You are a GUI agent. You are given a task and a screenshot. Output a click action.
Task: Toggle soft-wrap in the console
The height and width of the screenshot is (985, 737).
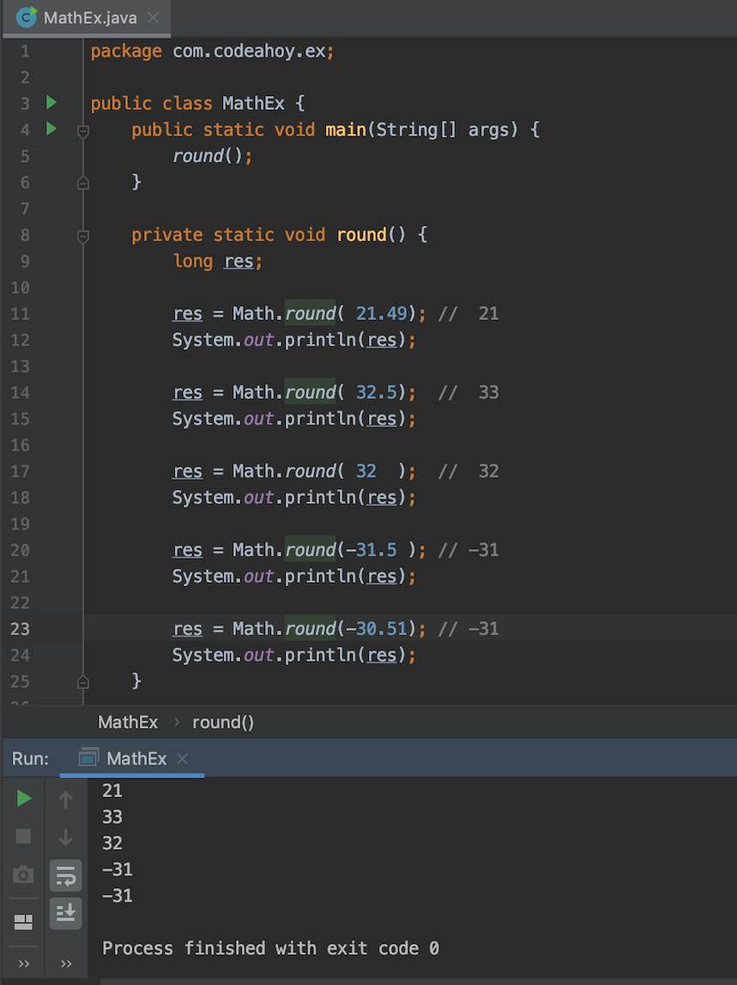65,874
